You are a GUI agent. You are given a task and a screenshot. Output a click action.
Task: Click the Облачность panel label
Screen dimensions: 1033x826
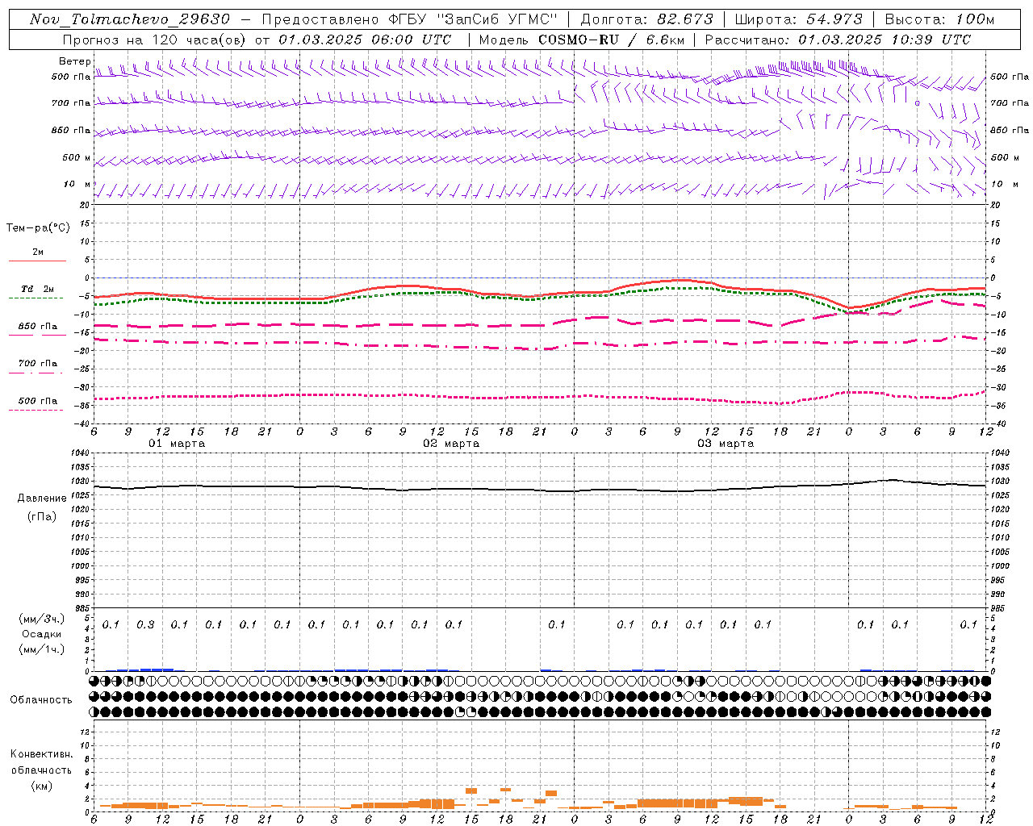point(41,700)
